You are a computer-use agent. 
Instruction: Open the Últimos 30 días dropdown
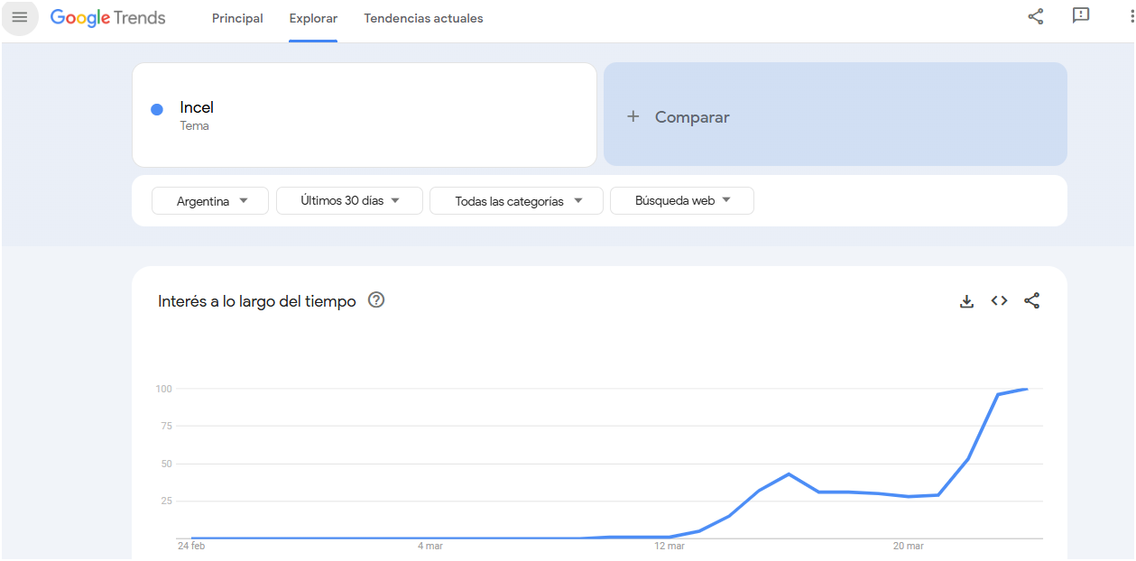pyautogui.click(x=349, y=201)
